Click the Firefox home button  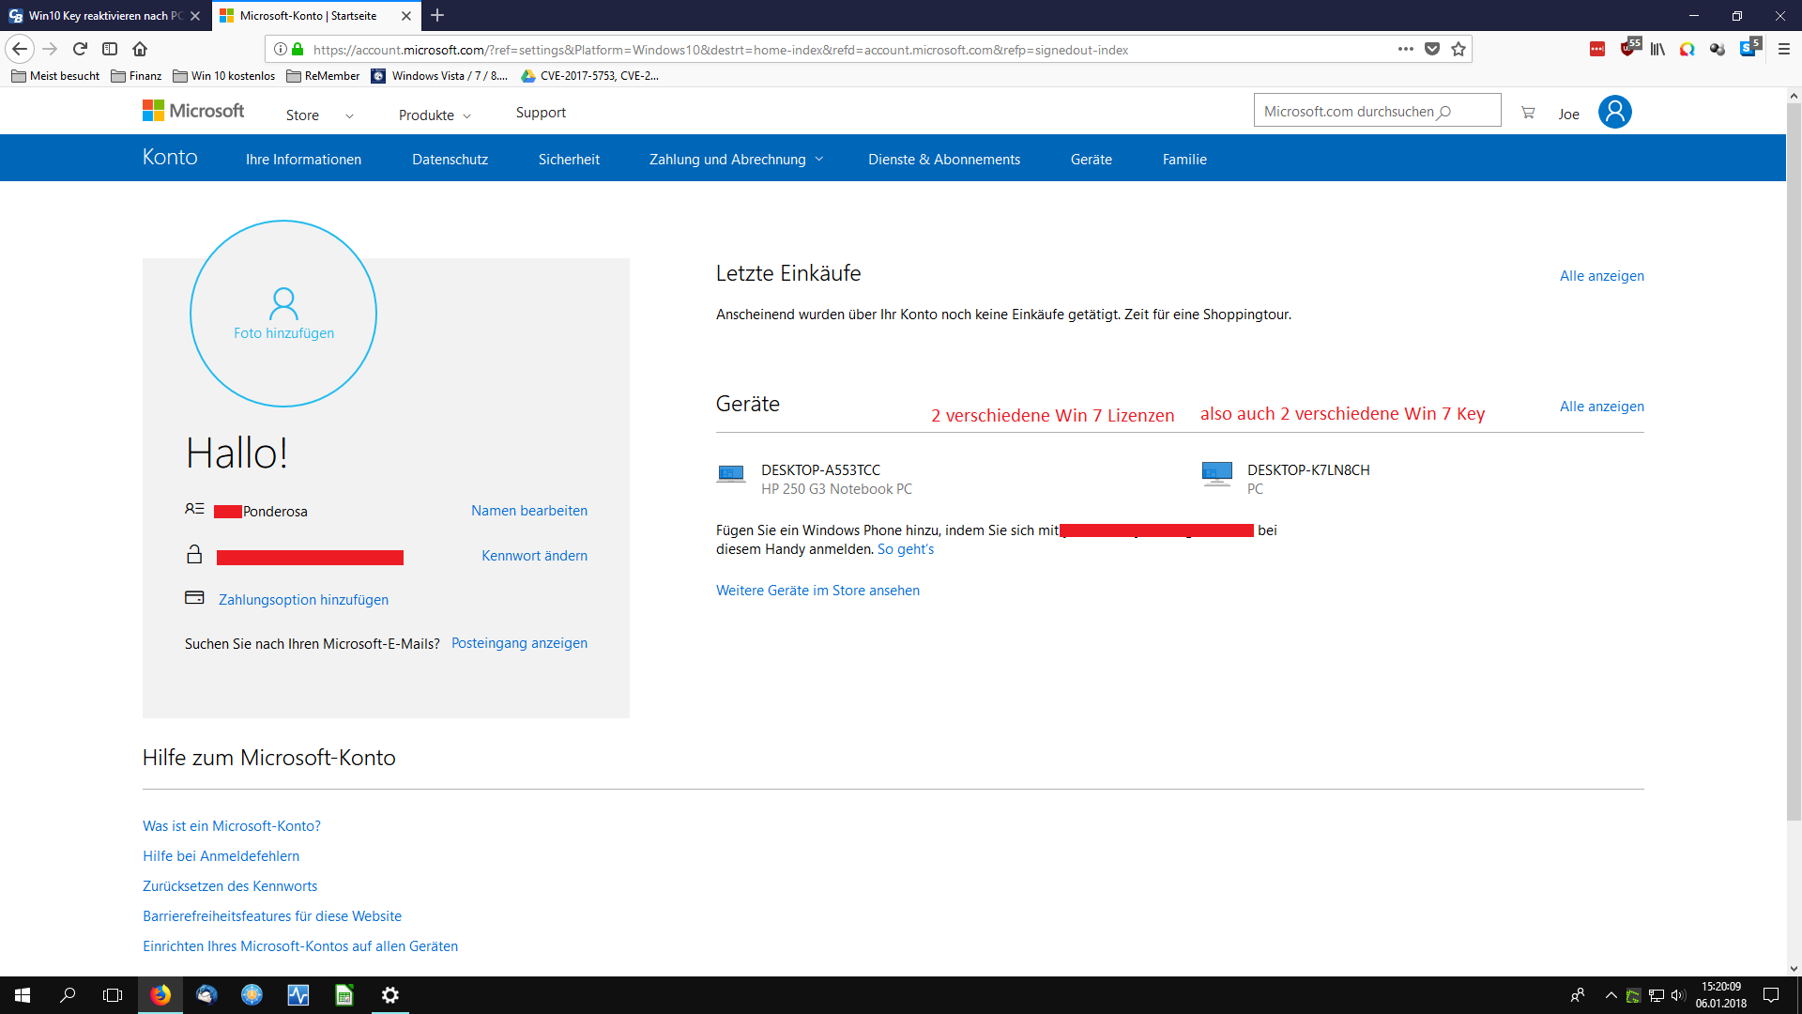140,49
